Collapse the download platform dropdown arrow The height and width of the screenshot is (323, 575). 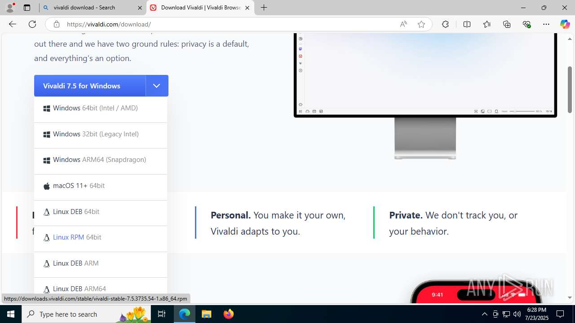point(157,86)
